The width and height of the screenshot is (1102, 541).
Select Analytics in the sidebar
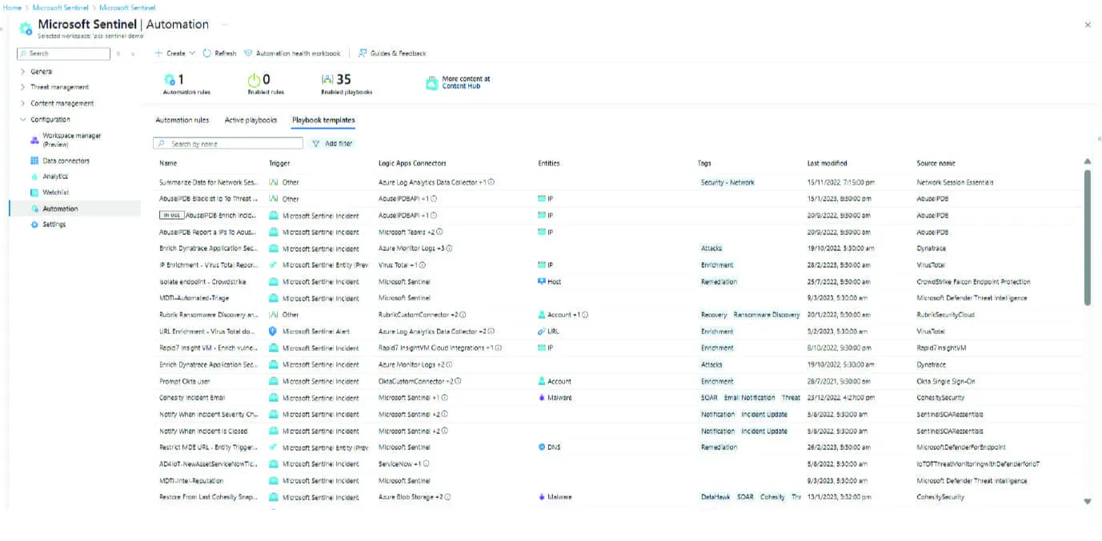click(55, 177)
